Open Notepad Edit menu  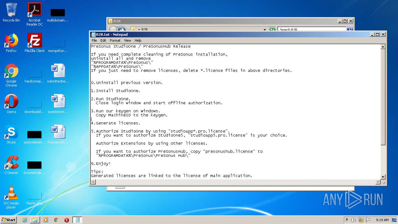pos(103,40)
